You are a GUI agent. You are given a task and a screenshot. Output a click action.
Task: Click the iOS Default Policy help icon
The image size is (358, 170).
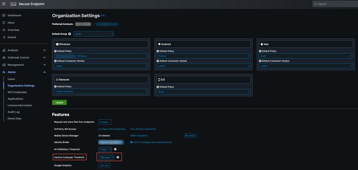[158, 87]
